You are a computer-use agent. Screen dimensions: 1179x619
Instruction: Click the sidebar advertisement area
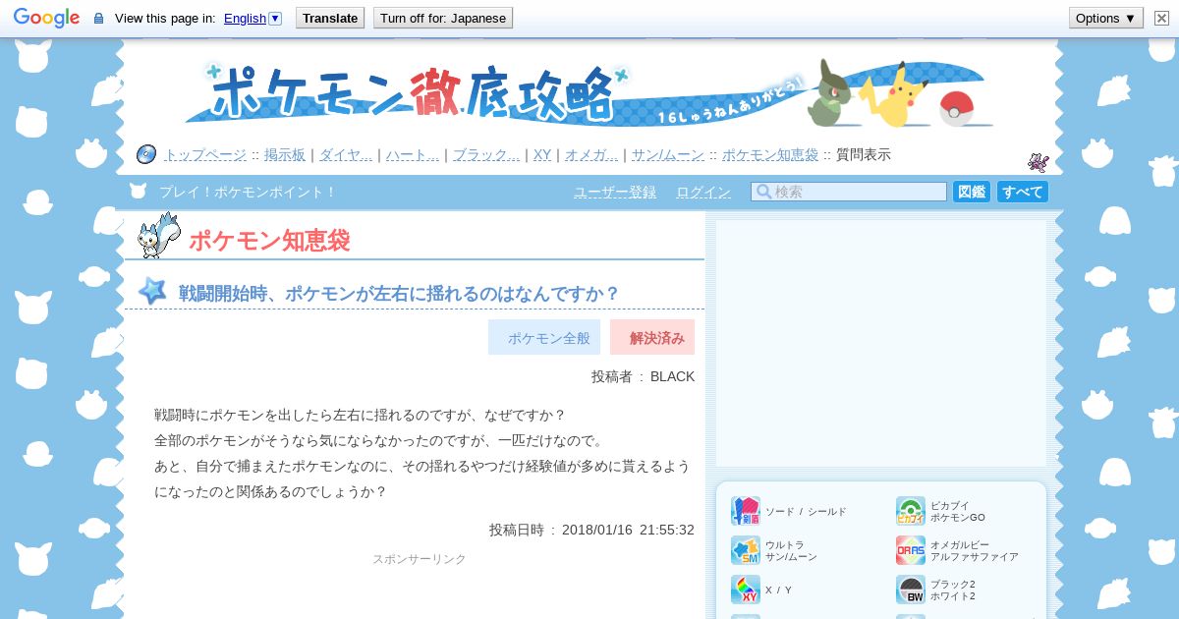click(x=881, y=343)
